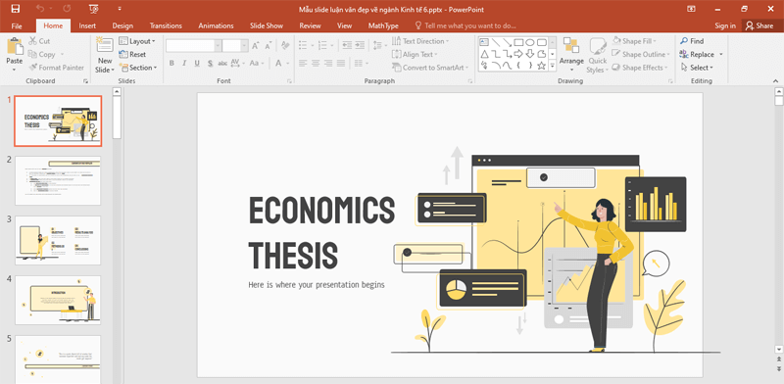The image size is (784, 384).
Task: Select slide 3 thumbnail
Action: pyautogui.click(x=58, y=240)
